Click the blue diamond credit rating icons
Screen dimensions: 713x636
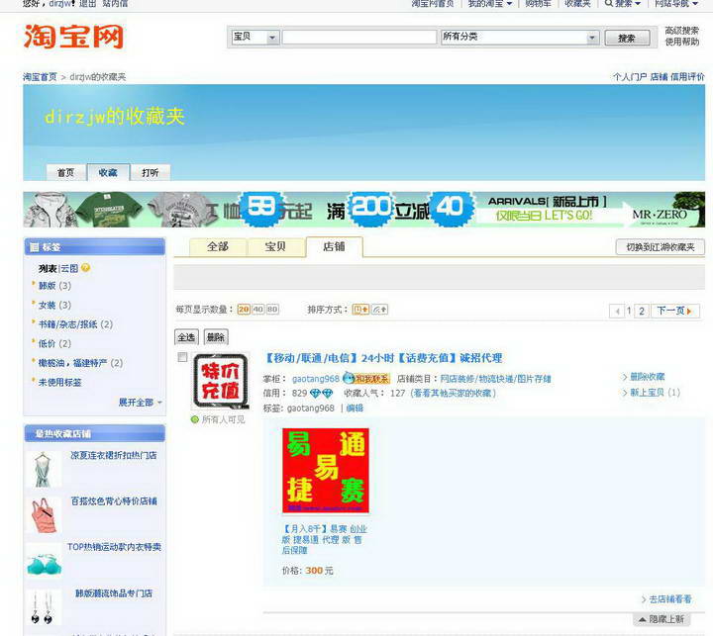[x=321, y=393]
